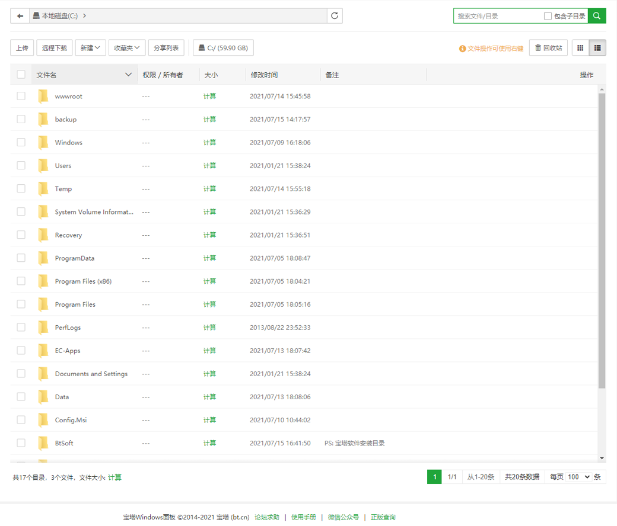Open the 论坛求助 footer link
Image resolution: width=617 pixels, height=526 pixels.
(x=267, y=517)
